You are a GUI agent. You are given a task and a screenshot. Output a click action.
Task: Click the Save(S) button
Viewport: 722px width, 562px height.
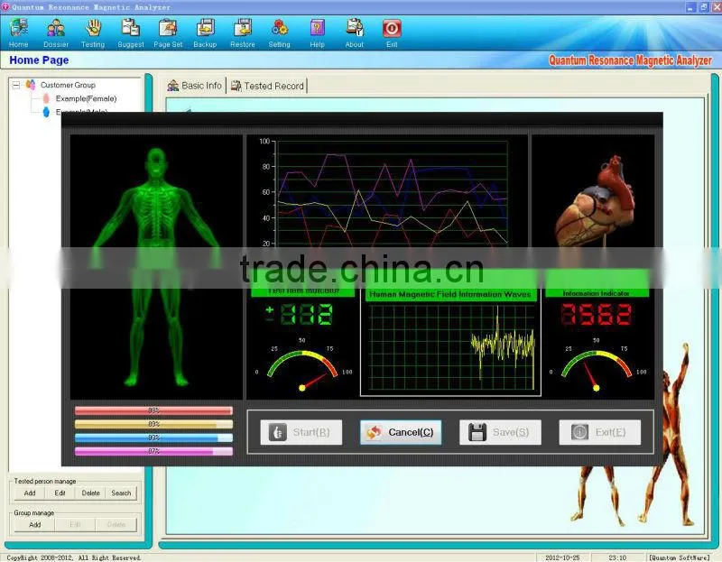[x=500, y=432]
